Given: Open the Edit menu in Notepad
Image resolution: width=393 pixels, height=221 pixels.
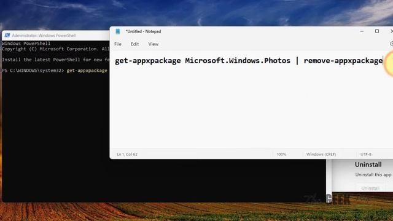Looking at the screenshot, I should tap(134, 44).
